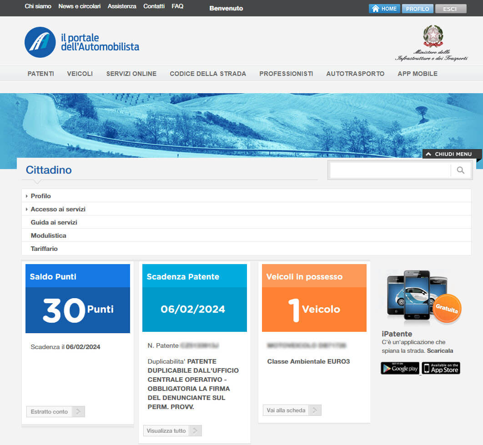Image resolution: width=483 pixels, height=445 pixels.
Task: Open FAQ link
Action: click(x=177, y=6)
